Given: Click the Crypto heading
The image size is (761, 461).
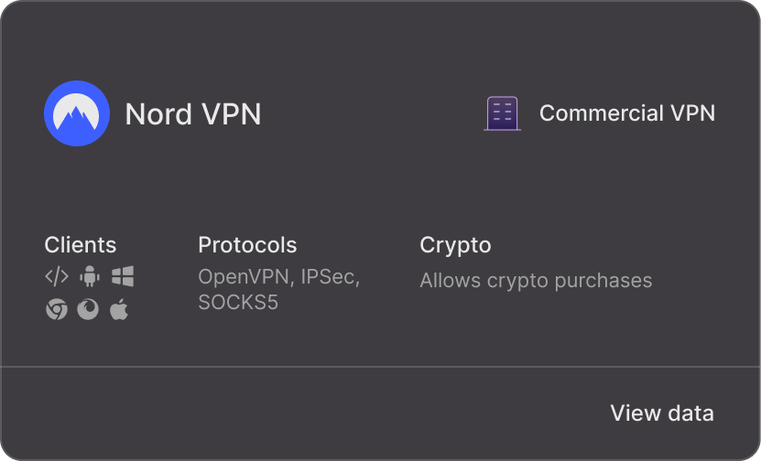Looking at the screenshot, I should (455, 245).
